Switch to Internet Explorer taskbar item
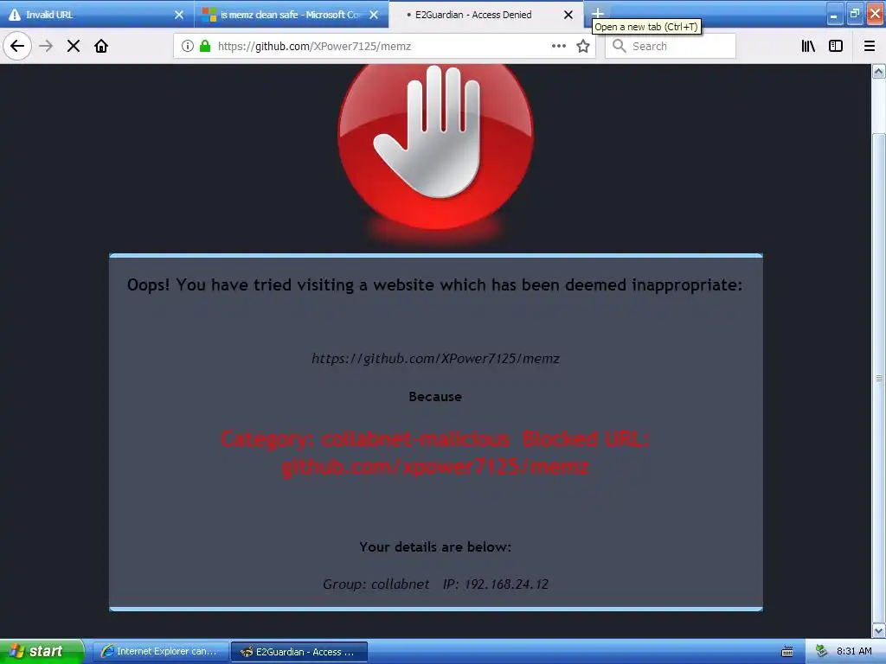The height and width of the screenshot is (664, 886). tap(160, 652)
